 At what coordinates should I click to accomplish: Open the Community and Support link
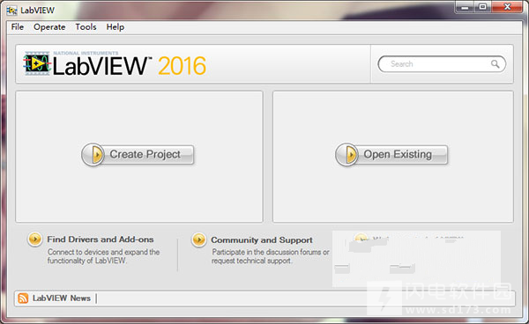click(x=262, y=240)
